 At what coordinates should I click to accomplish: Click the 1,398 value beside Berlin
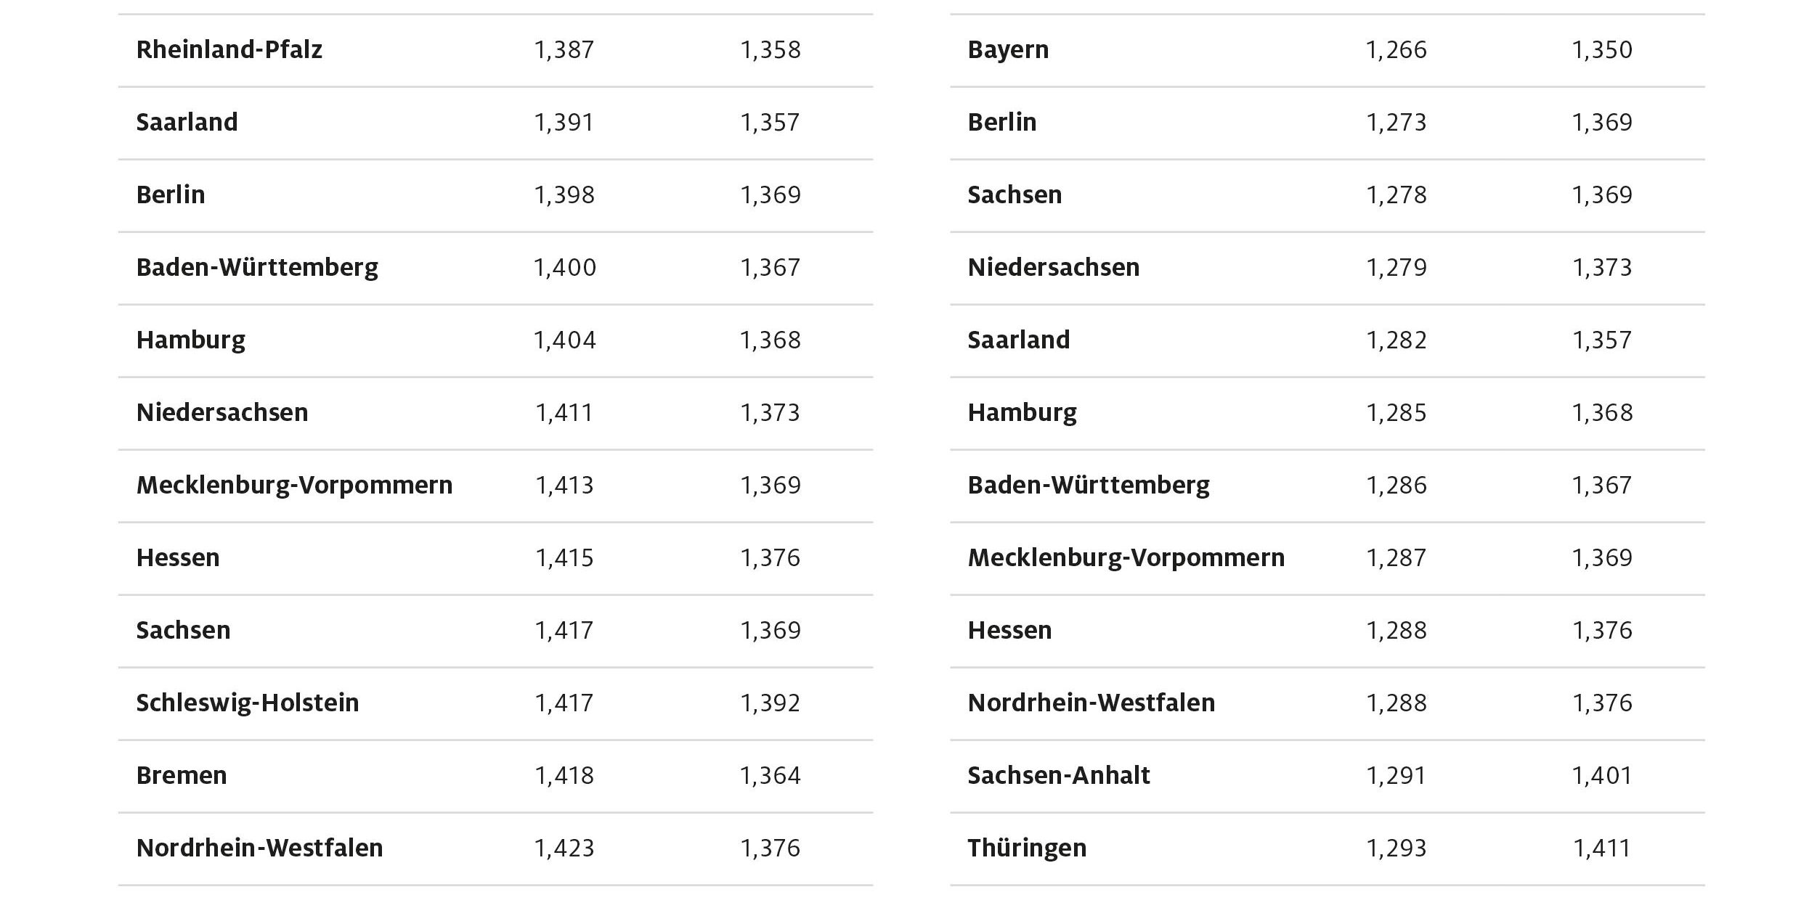[564, 195]
